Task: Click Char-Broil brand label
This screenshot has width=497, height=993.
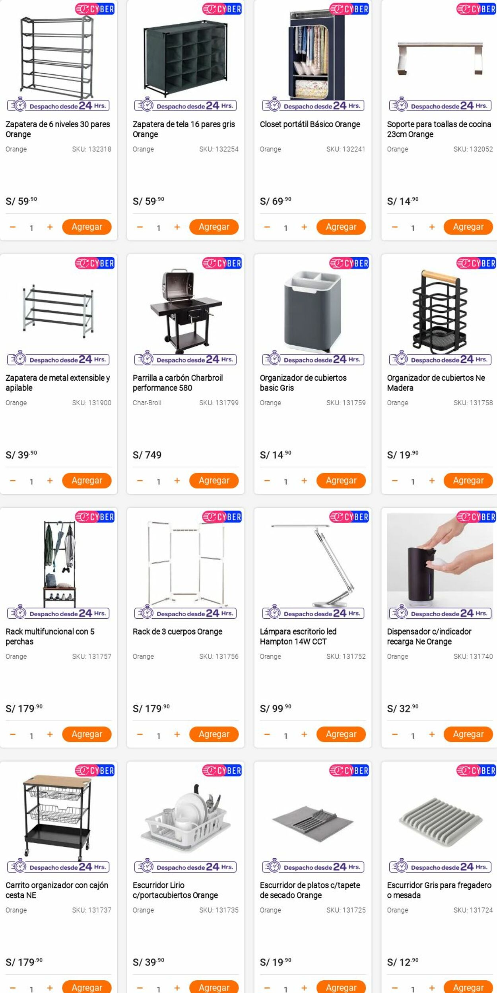Action: (147, 403)
